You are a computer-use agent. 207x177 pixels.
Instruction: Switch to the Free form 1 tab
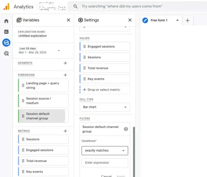coord(159,20)
